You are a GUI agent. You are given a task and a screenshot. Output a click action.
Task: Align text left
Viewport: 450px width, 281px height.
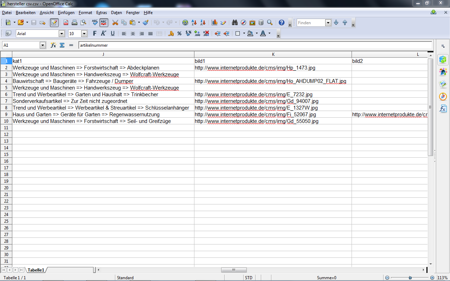(x=124, y=33)
